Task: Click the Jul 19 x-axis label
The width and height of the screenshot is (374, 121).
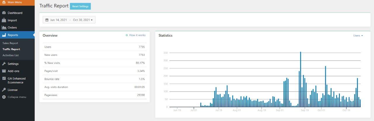Action: click(219, 111)
